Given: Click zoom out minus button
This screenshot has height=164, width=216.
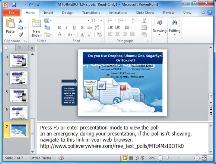Looking at the screenshot, I should tap(160, 158).
